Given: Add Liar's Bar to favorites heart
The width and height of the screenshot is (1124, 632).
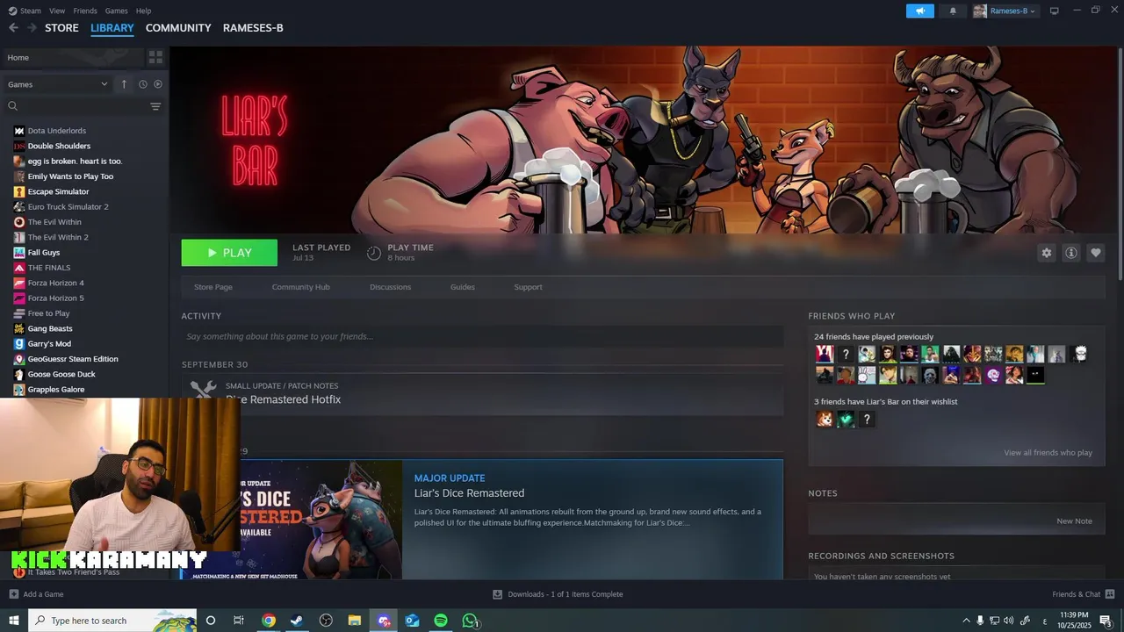Looking at the screenshot, I should [x=1095, y=253].
